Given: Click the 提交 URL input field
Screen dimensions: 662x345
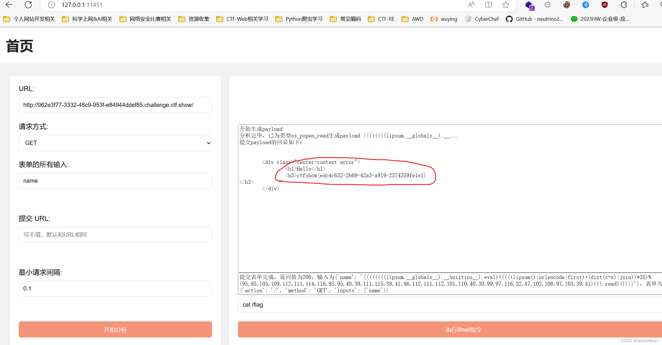Looking at the screenshot, I should click(115, 235).
